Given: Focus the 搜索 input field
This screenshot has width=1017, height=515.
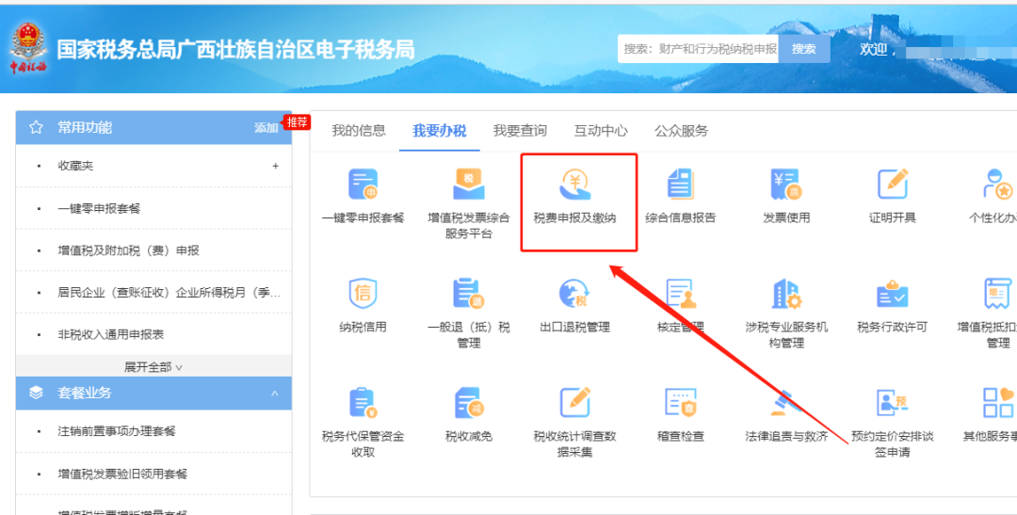Looking at the screenshot, I should [x=698, y=49].
